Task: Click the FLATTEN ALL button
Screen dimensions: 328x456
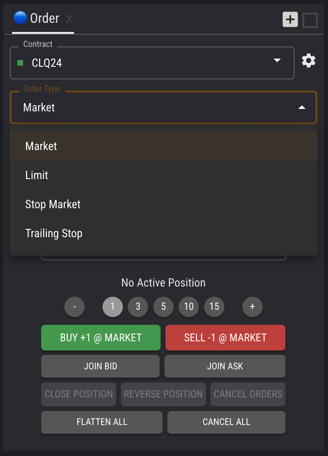Action: (x=102, y=422)
